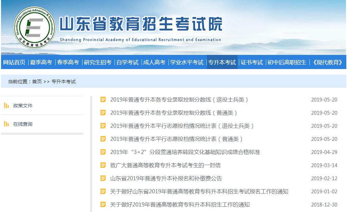Click the document icon for 退役士兵类 分数线
This screenshot has width=347, height=212.
(103, 99)
